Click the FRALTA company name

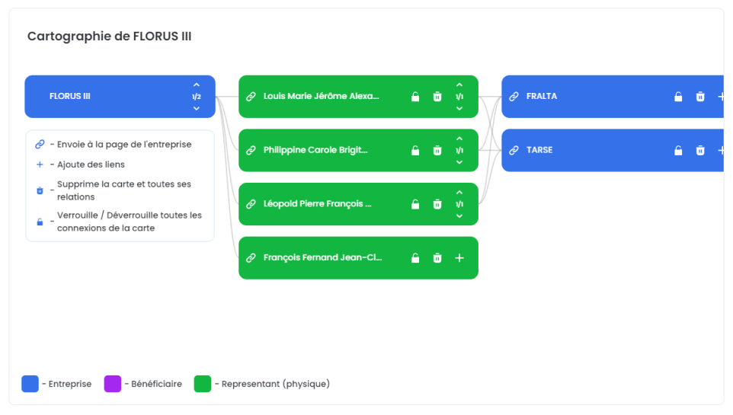[x=542, y=97]
